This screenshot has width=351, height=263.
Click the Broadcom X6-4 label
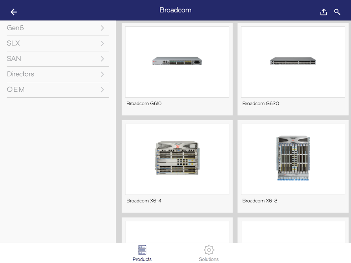[144, 201]
